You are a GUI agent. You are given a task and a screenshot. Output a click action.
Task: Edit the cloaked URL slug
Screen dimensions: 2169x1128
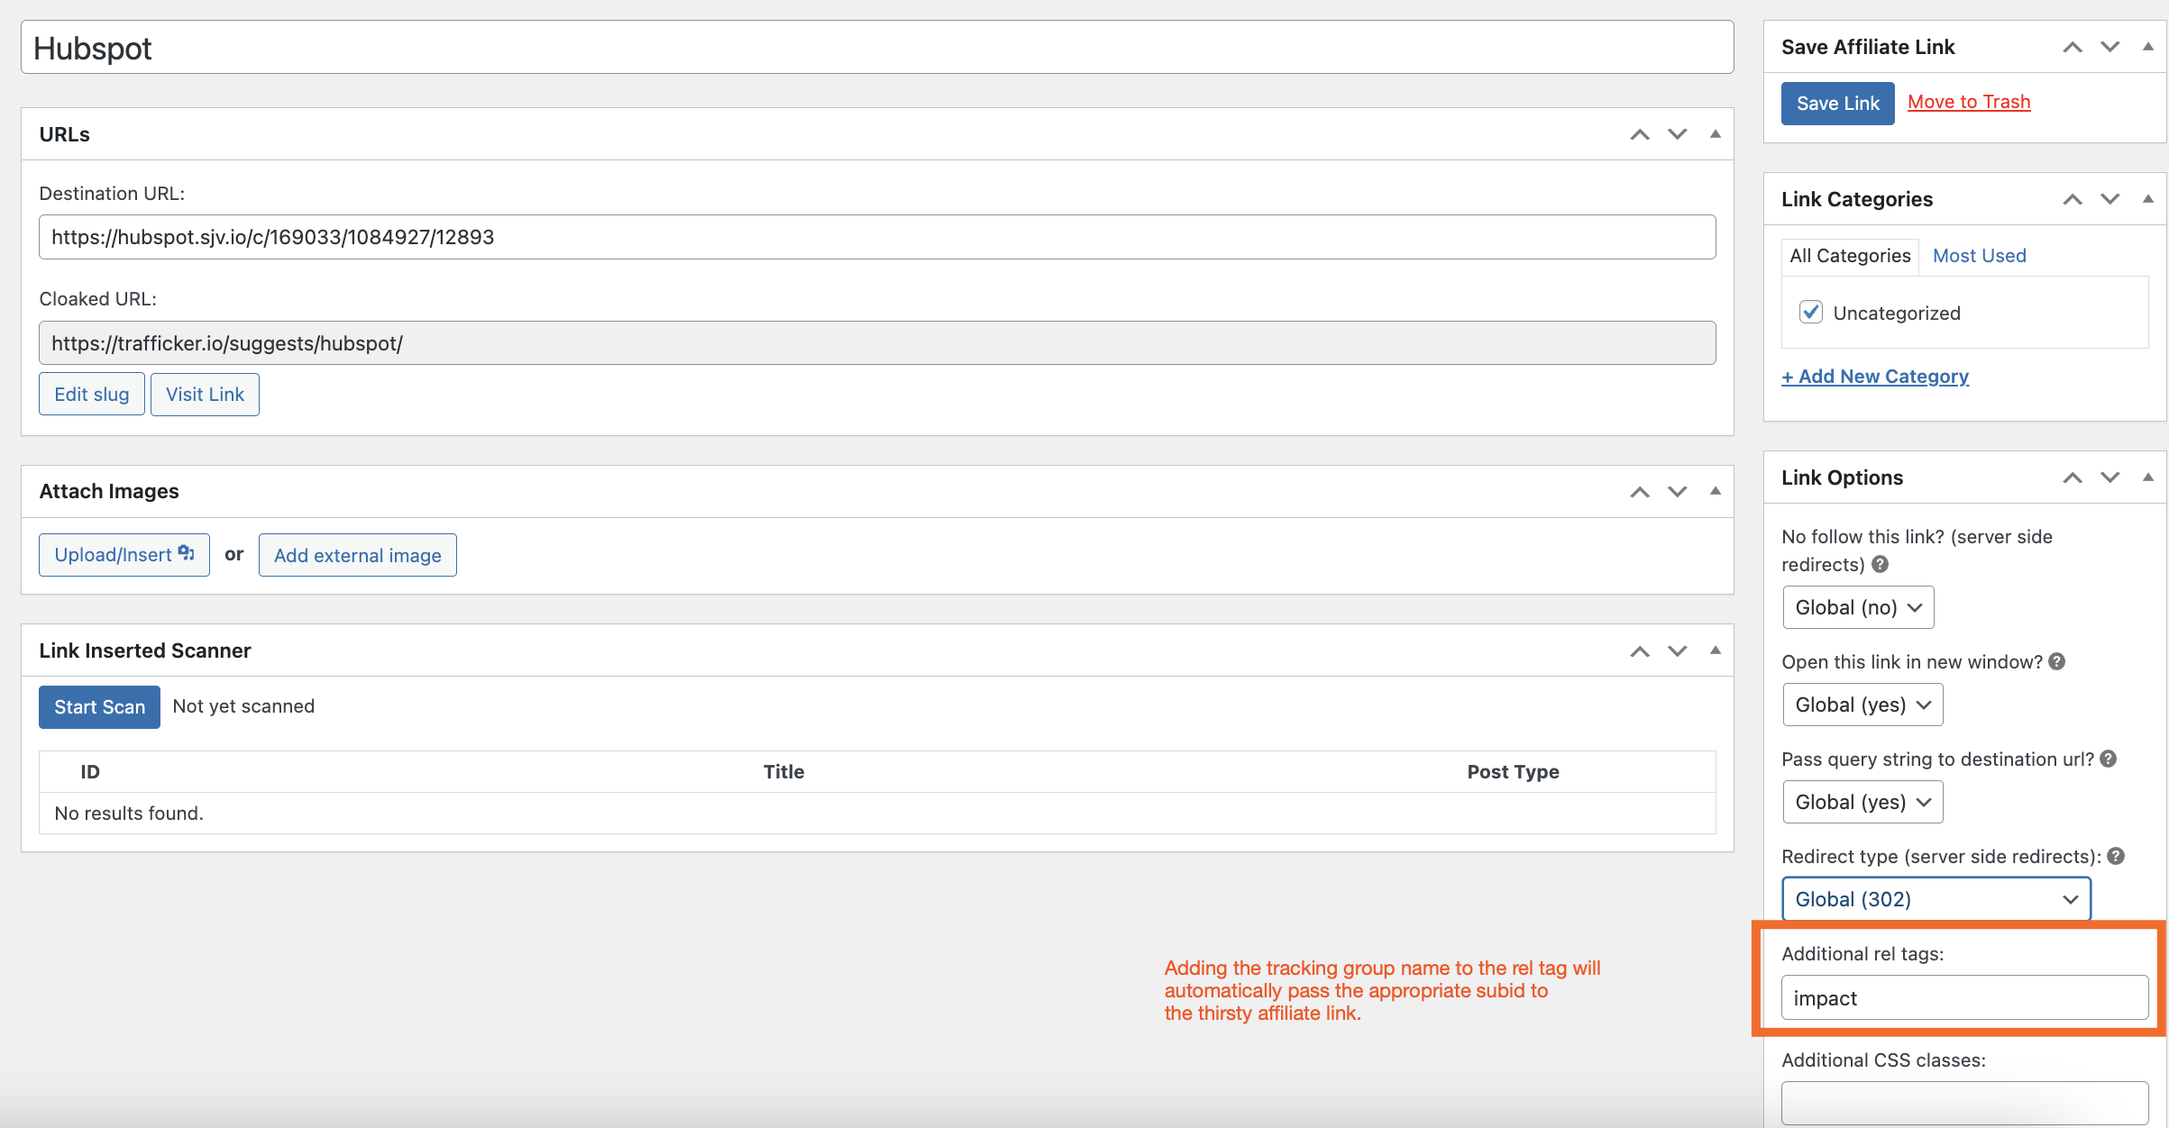coord(91,395)
